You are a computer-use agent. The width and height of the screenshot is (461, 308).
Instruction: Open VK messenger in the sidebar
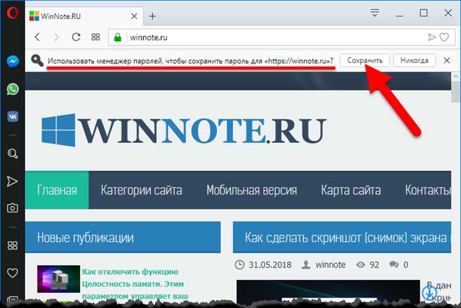pos(13,117)
